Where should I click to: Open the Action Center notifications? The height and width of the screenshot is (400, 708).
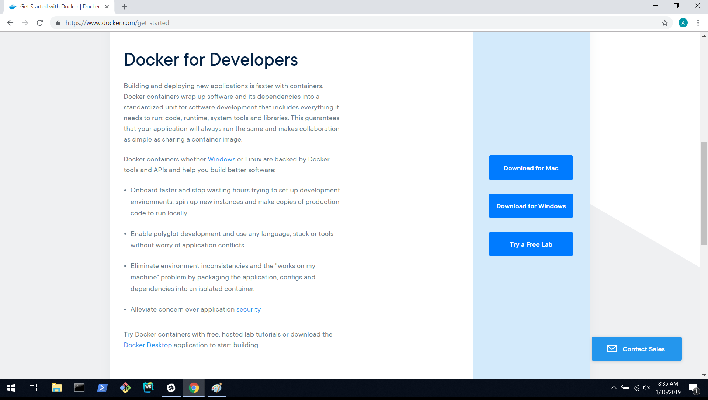pos(694,388)
